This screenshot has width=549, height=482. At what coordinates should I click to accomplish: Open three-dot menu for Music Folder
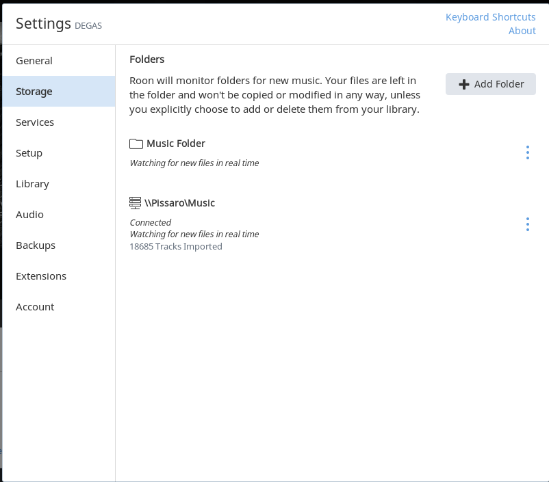pos(528,152)
